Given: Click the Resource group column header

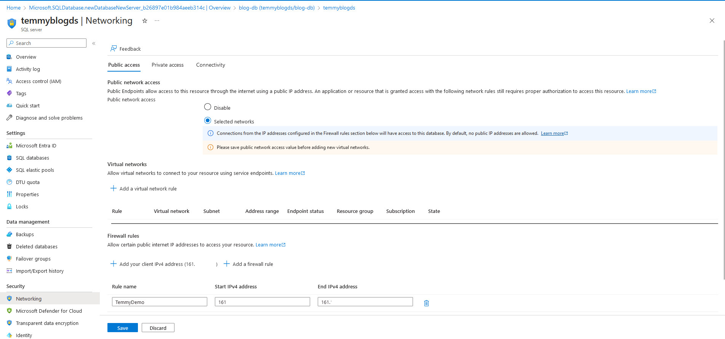Looking at the screenshot, I should pyautogui.click(x=355, y=211).
